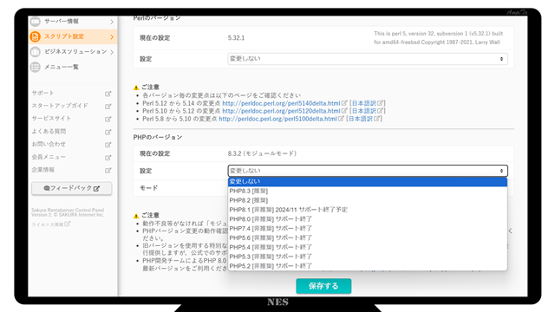Screen dimensions: 555x312
Task: Open the よくある質問 link
Action: tap(49, 131)
